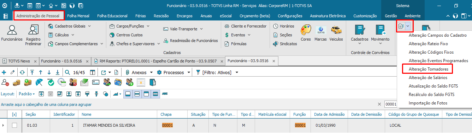
Task: Tick the checkbox for Itamar Mendes da Silveira
Action: point(14,125)
